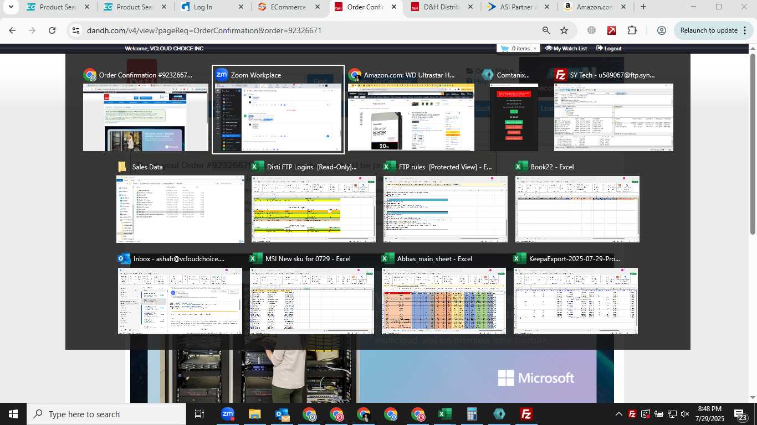
Task: Open FileZilla app button on the taskbar
Action: tap(526, 414)
